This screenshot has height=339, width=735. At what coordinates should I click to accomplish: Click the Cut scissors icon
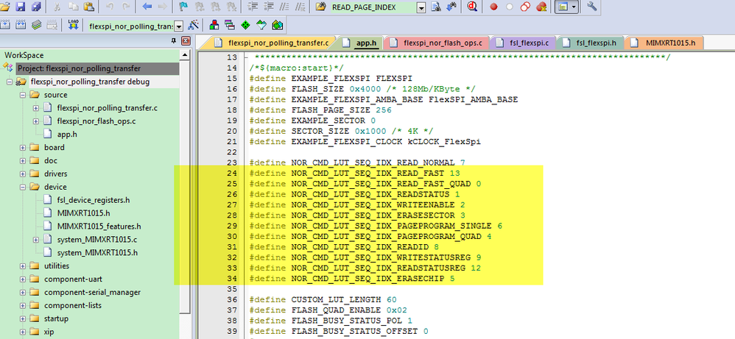coord(57,7)
